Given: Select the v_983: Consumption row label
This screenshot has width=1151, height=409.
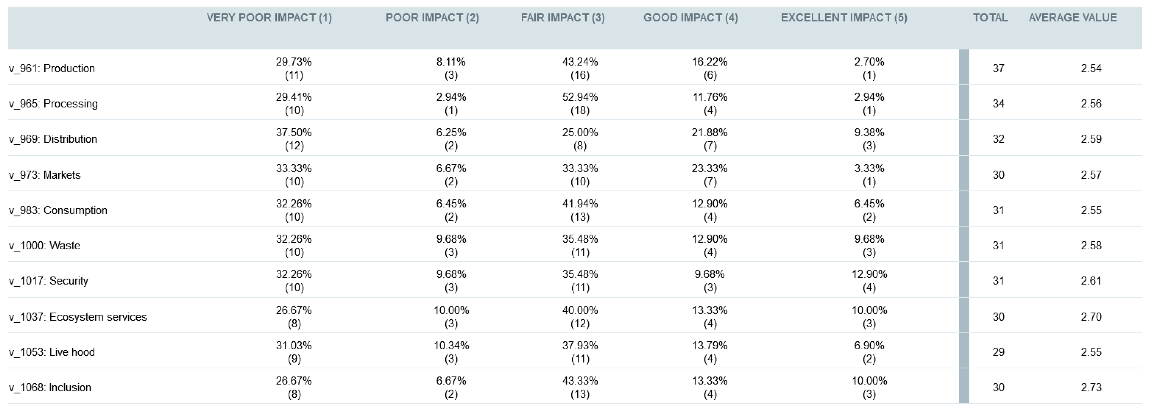Looking at the screenshot, I should click(58, 210).
